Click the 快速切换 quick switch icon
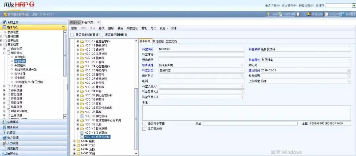This screenshot has height=156, width=356. [280, 14]
